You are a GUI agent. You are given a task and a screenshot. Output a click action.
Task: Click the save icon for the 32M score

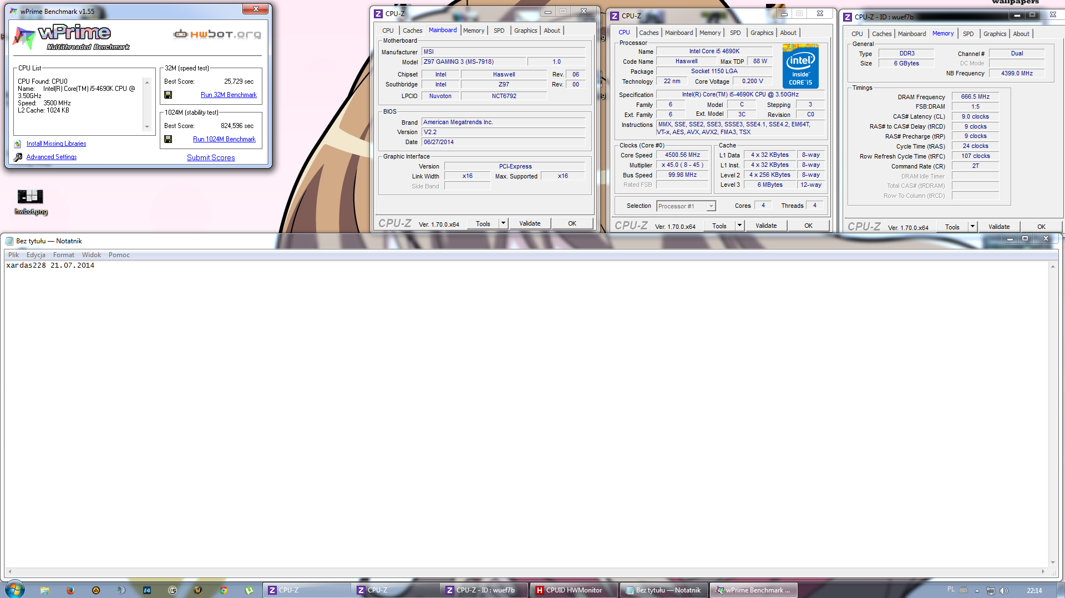click(168, 95)
